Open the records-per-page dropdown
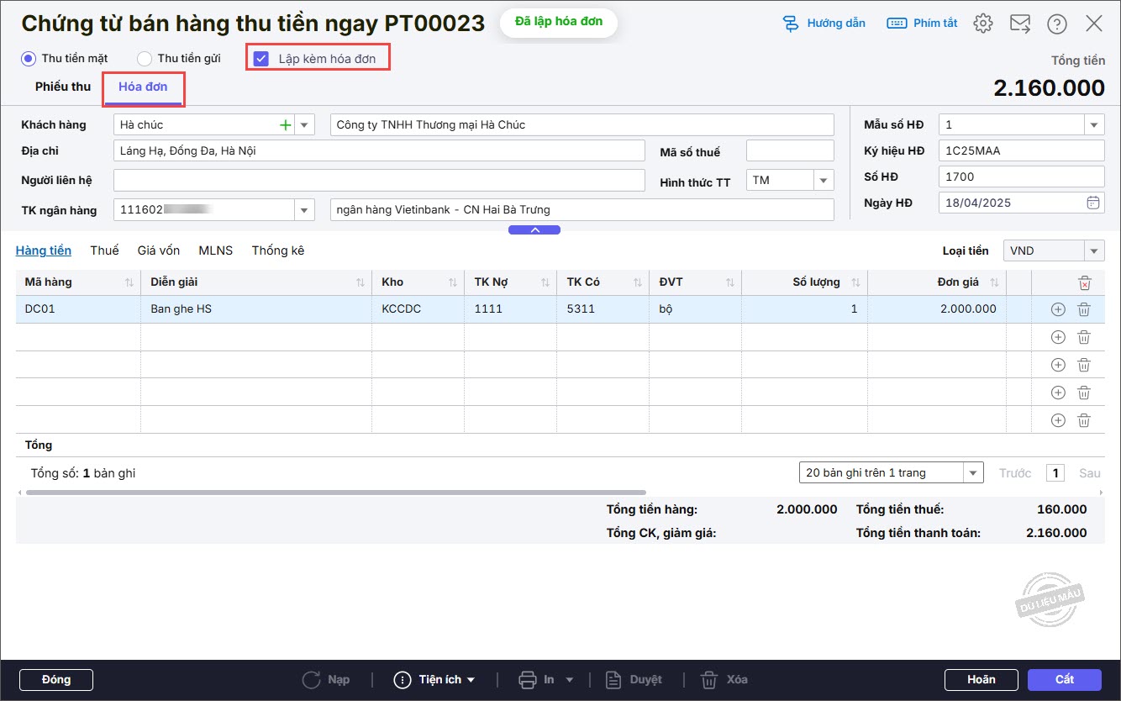This screenshot has width=1121, height=701. point(972,473)
